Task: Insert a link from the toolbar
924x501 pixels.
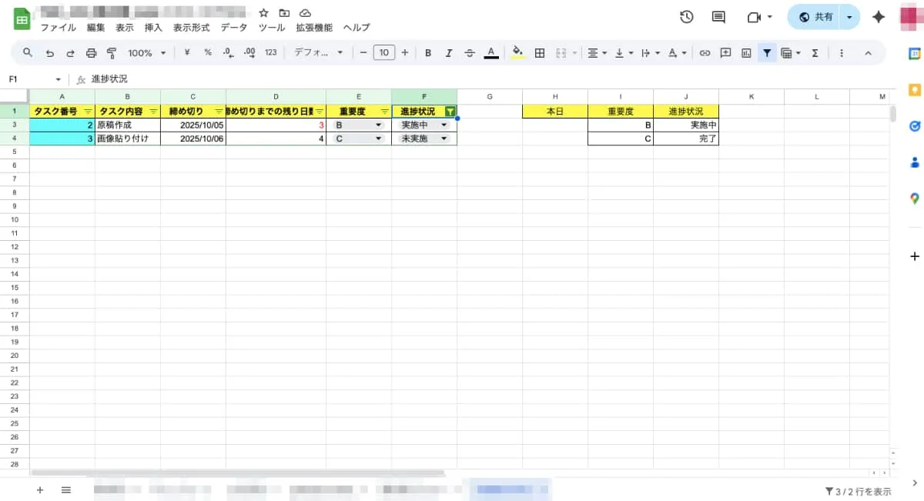Action: click(705, 53)
